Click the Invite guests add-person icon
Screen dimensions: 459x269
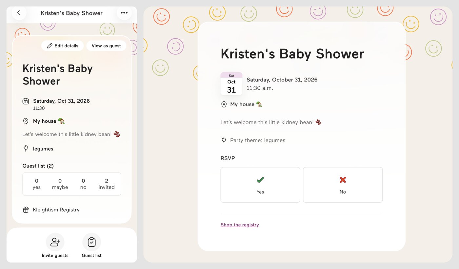pos(55,242)
